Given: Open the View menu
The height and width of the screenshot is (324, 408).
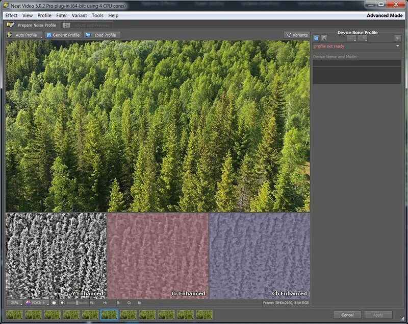Looking at the screenshot, I should tap(28, 16).
